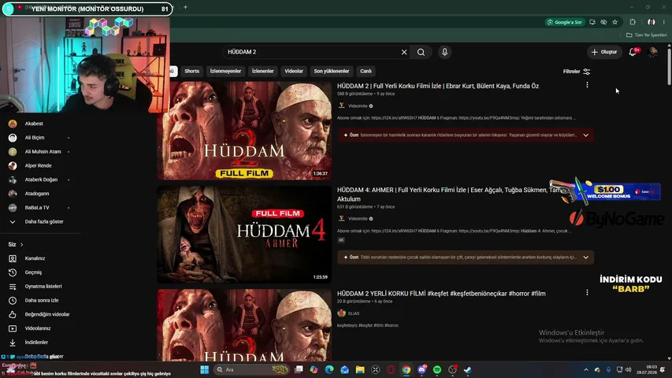Image resolution: width=672 pixels, height=378 pixels.
Task: Click the Chrome profile avatar
Action: pyautogui.click(x=651, y=22)
